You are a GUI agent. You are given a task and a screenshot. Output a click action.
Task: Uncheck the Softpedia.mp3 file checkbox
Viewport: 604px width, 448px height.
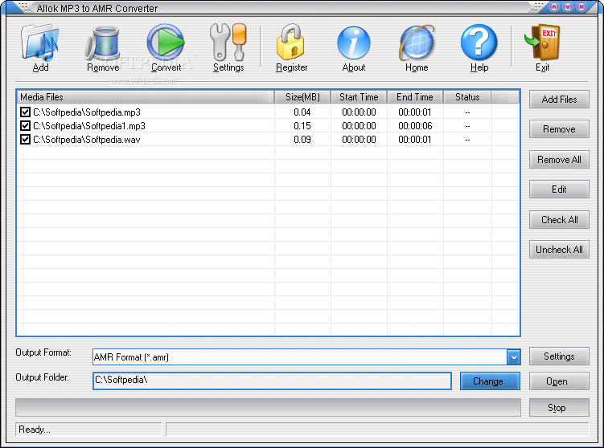point(26,112)
